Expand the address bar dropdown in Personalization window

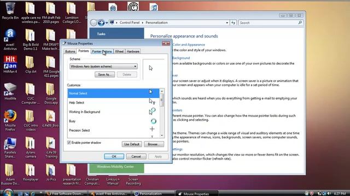(x=227, y=23)
